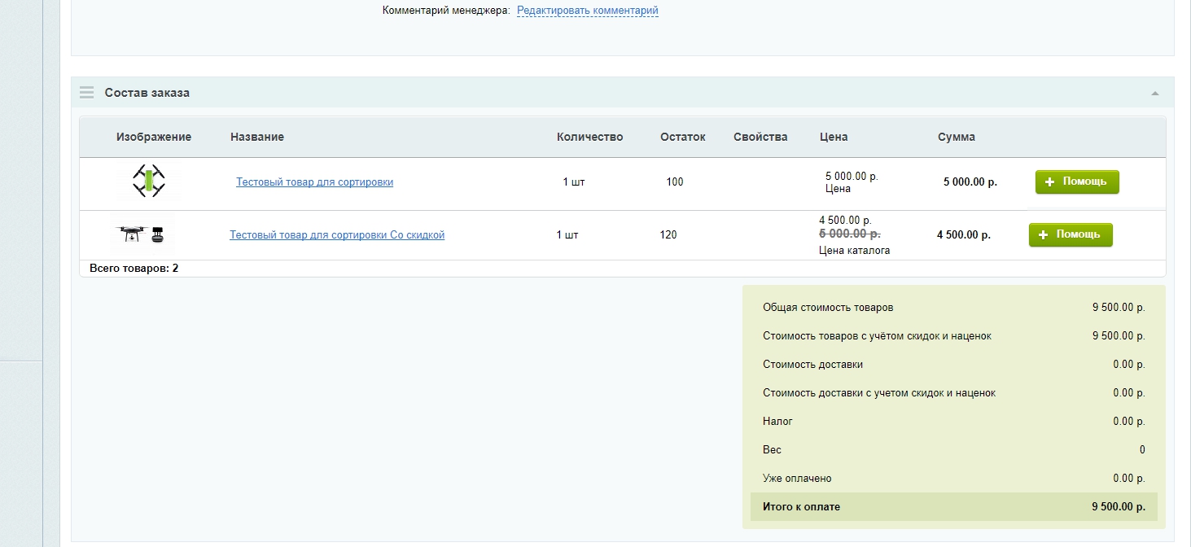Open the Редактировать комментарий link
The height and width of the screenshot is (547, 1191).
tap(587, 11)
